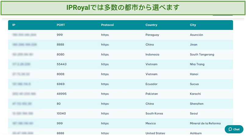Click the Karachi city cell

tap(195, 94)
